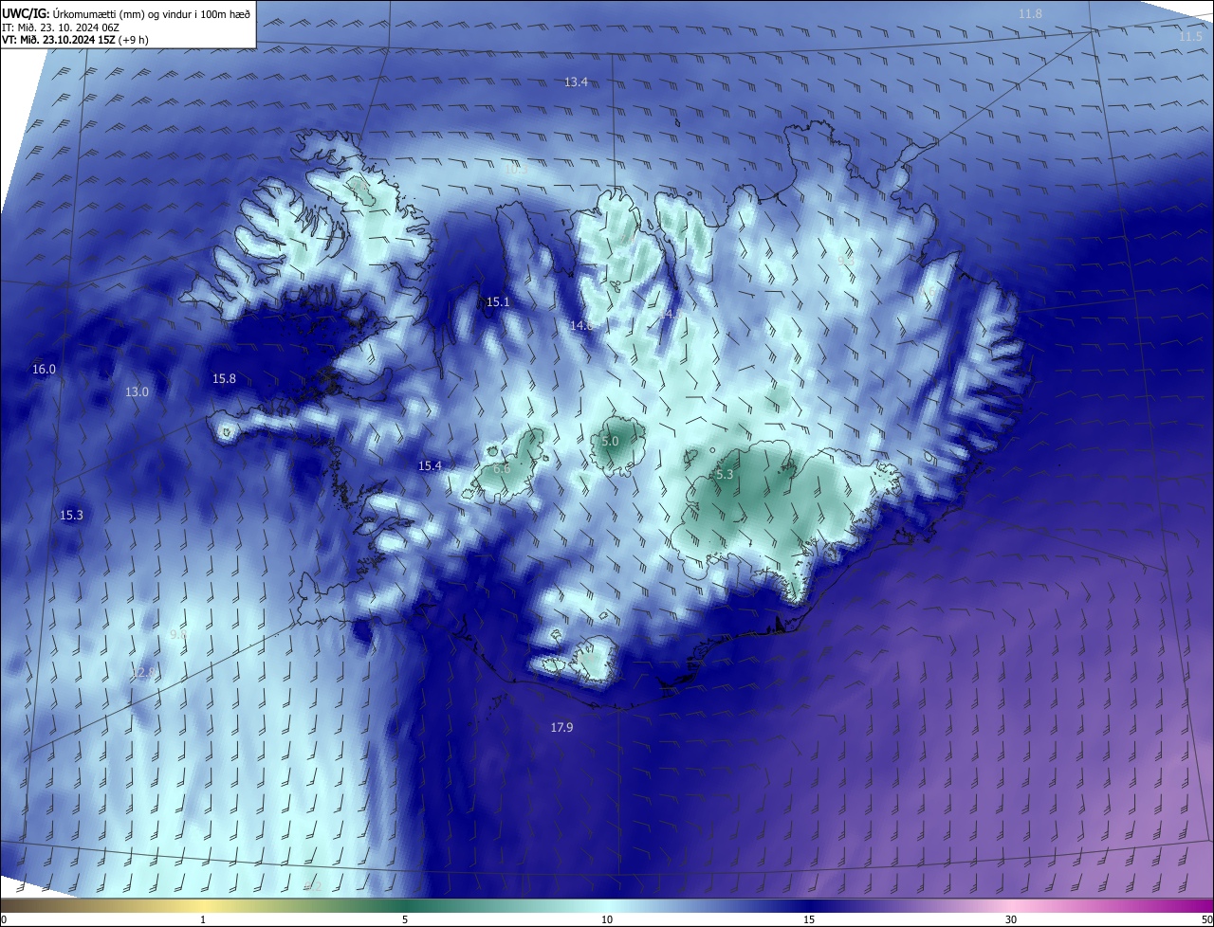Click the legend tick label 1
This screenshot has height=927, width=1214.
click(203, 919)
